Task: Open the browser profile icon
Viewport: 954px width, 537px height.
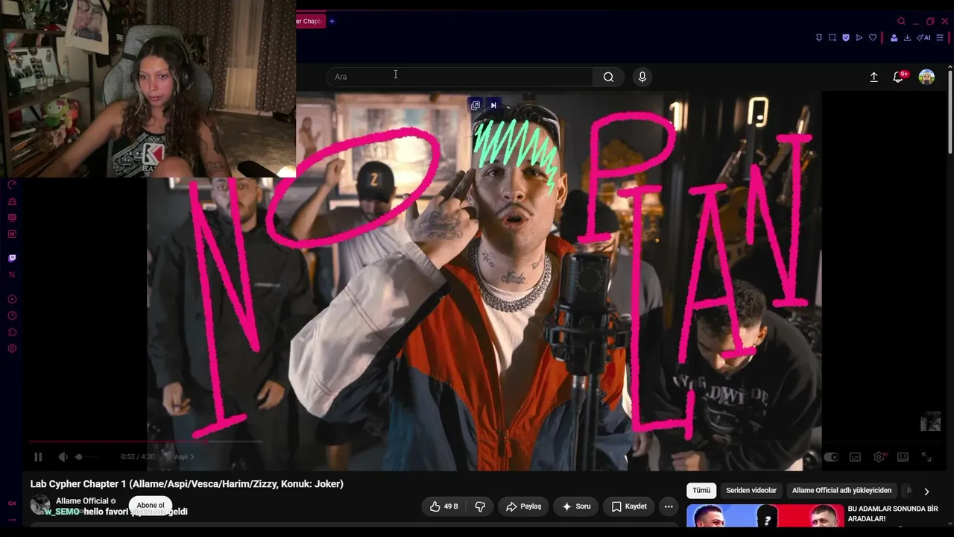Action: point(894,38)
